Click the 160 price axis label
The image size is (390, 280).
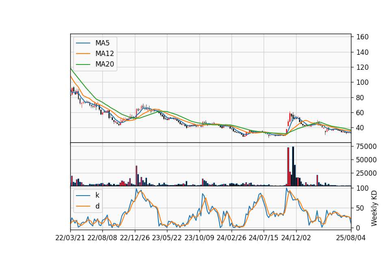click(x=362, y=37)
